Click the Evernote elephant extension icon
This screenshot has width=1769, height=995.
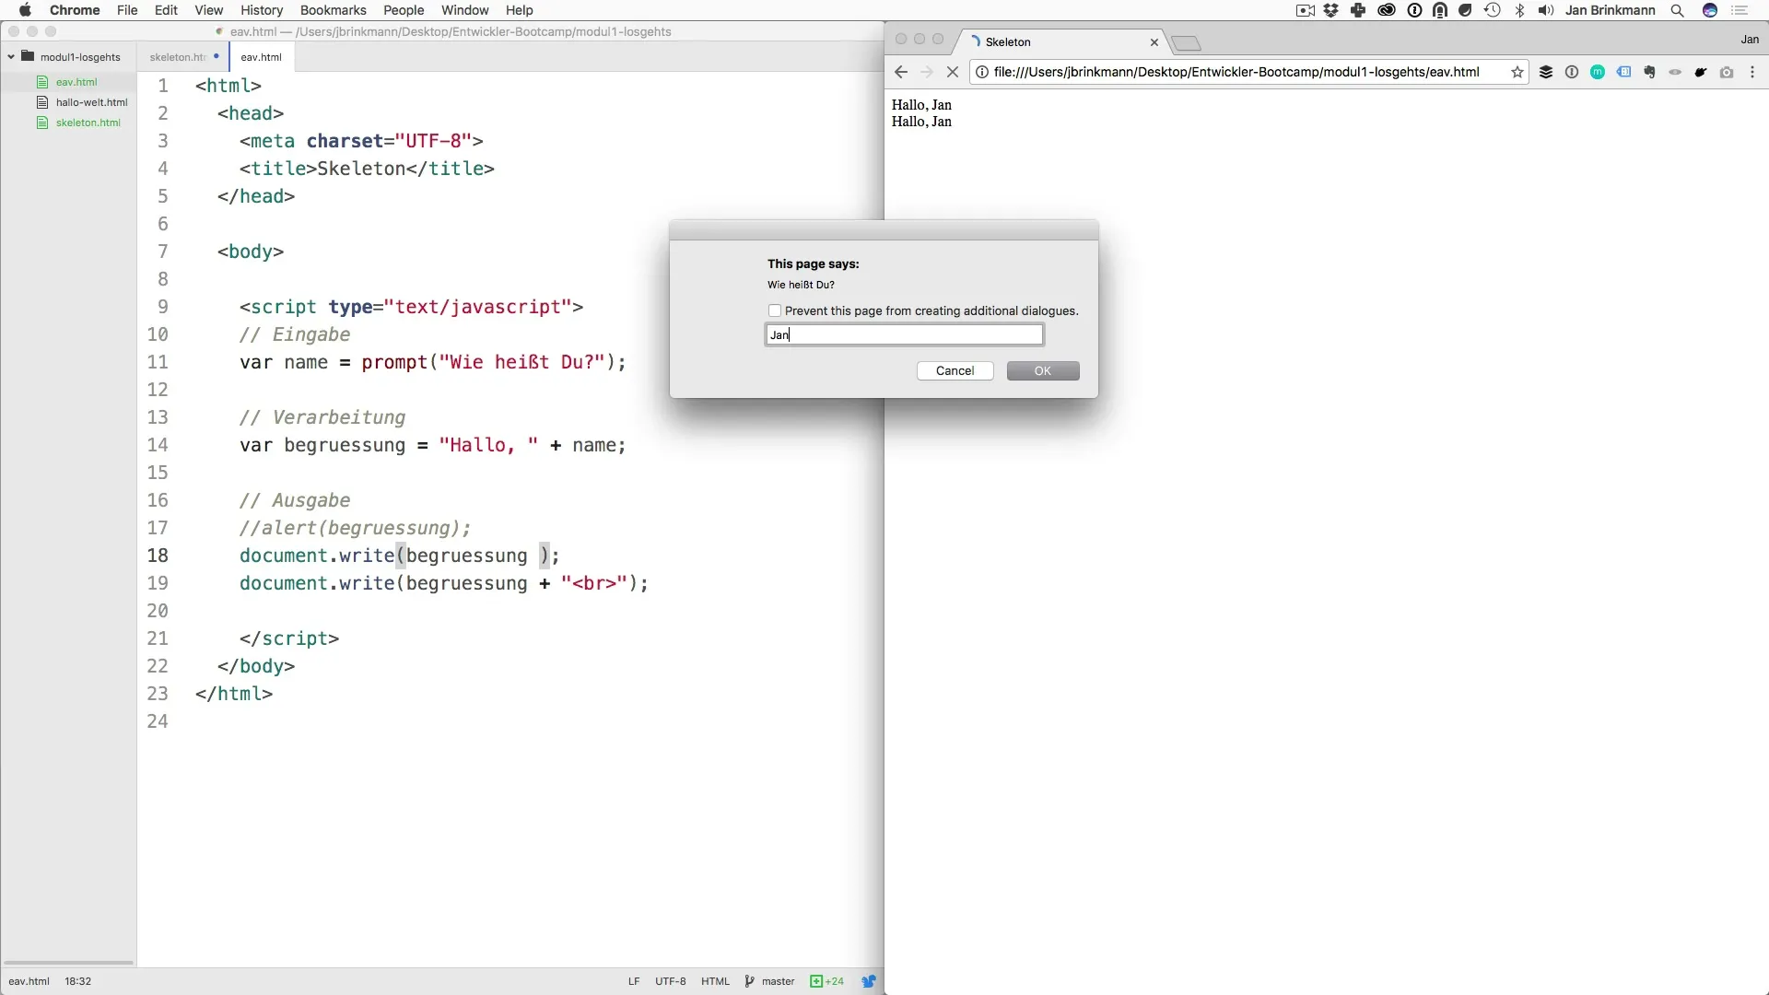(1649, 72)
